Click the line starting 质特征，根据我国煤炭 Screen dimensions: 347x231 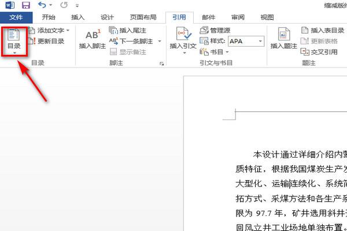(291, 169)
